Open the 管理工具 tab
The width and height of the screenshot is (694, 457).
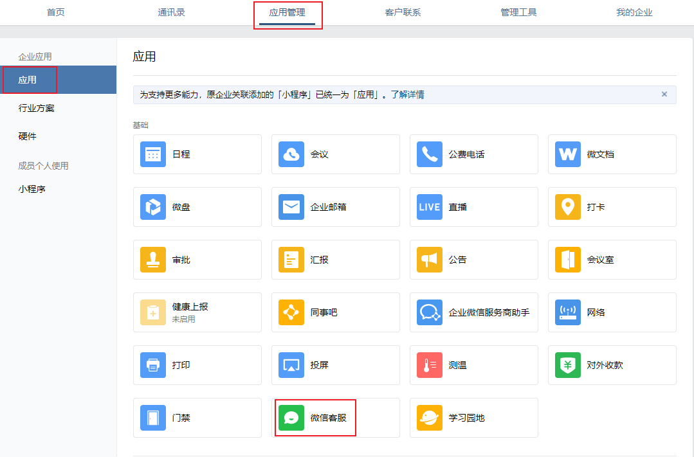click(x=518, y=12)
